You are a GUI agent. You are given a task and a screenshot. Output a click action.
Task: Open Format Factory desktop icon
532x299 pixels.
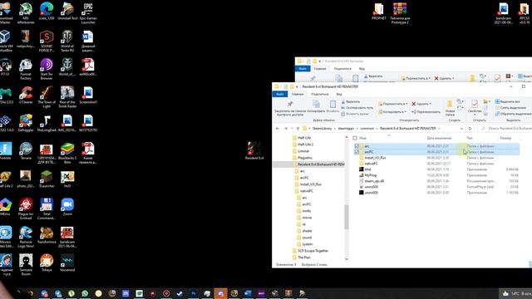click(26, 69)
